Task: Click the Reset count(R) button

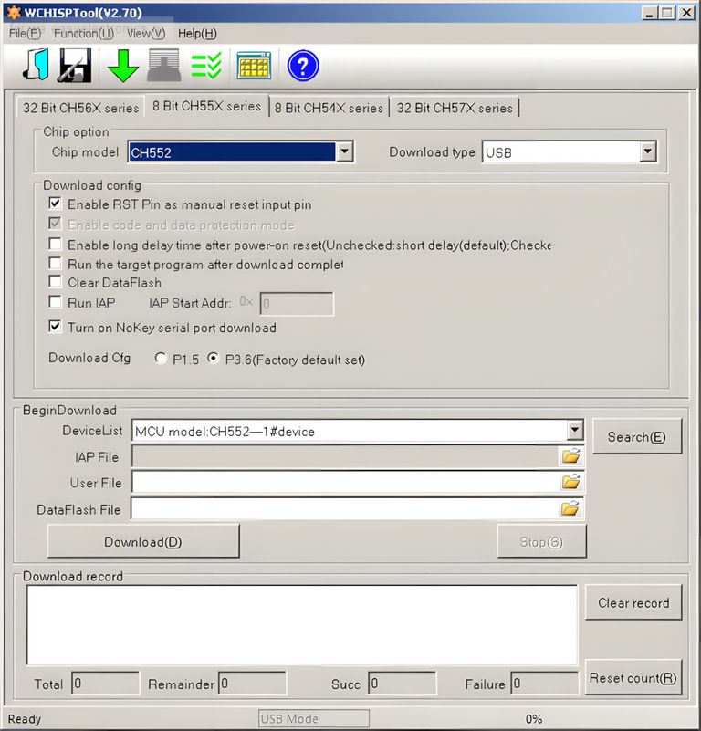Action: 633,677
